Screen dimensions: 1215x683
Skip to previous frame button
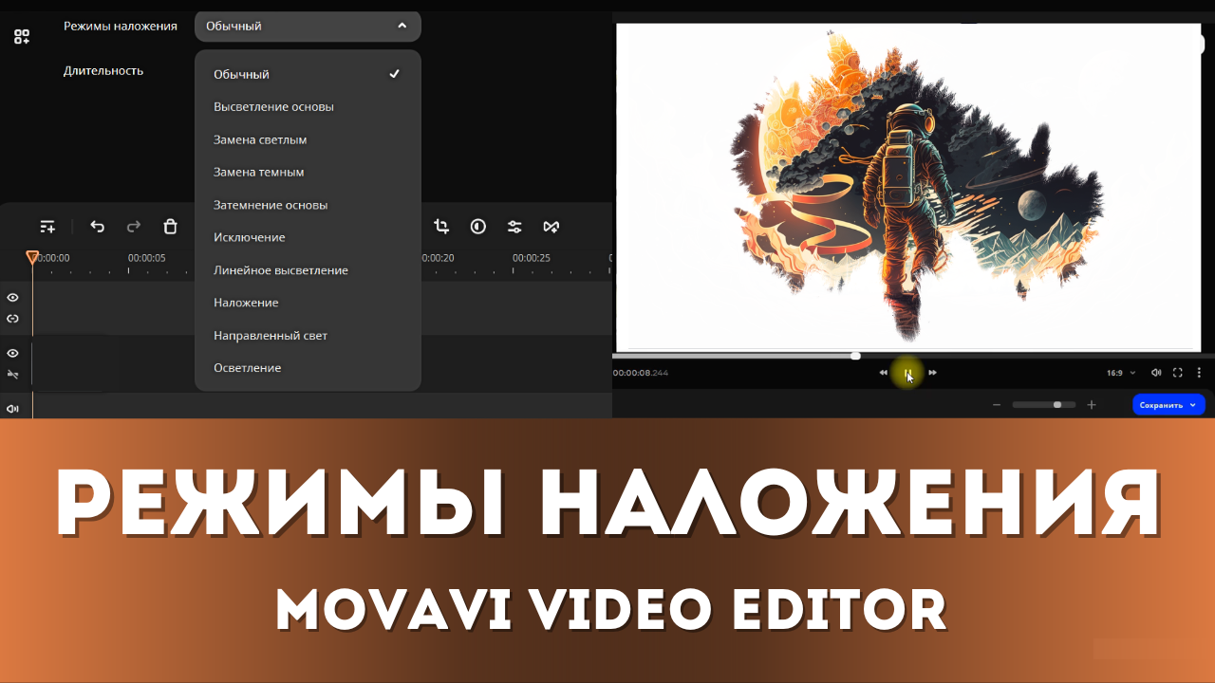coord(883,373)
